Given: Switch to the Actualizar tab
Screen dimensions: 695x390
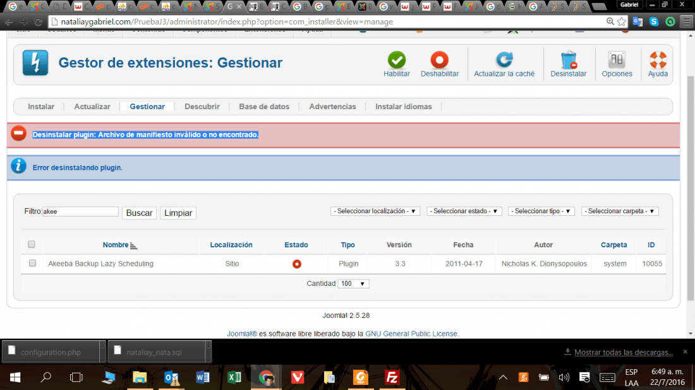Looking at the screenshot, I should coord(92,107).
